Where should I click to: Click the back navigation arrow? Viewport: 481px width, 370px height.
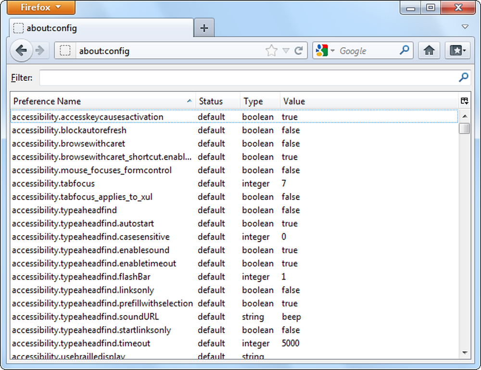coord(21,51)
